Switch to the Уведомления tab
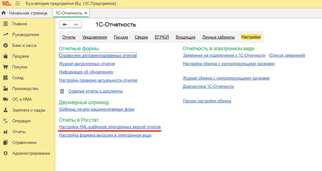This screenshot has width=322, height=171. pyautogui.click(x=94, y=37)
